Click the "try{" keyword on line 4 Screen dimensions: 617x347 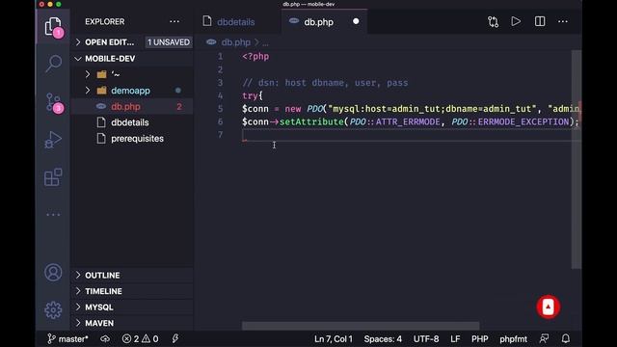click(x=253, y=95)
